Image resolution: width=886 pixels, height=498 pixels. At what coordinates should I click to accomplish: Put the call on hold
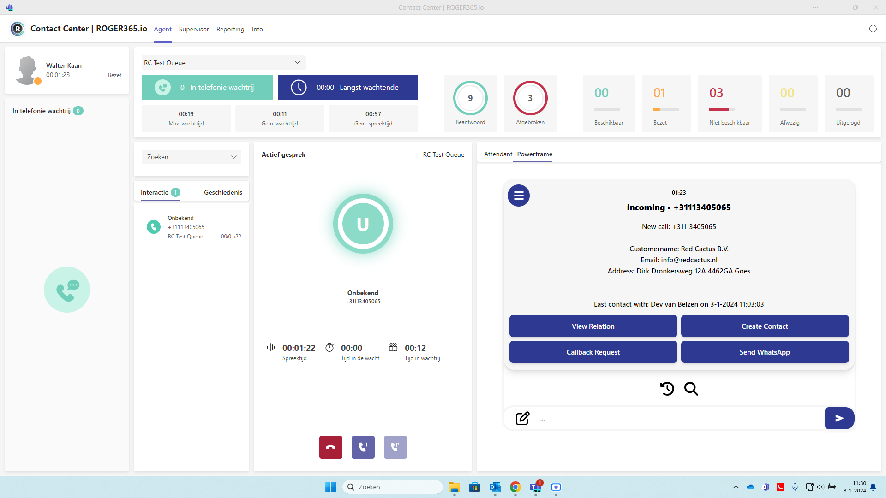pyautogui.click(x=363, y=447)
